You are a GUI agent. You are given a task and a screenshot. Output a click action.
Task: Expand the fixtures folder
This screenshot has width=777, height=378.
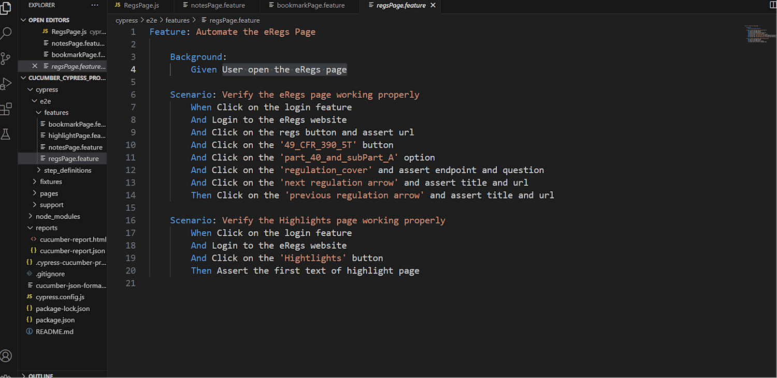pos(34,182)
